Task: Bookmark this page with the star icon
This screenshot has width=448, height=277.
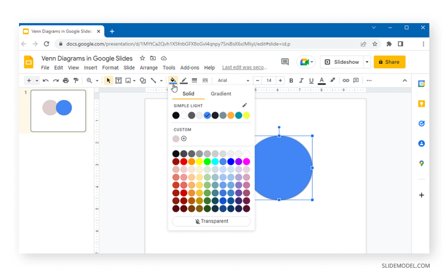Action: [x=375, y=44]
